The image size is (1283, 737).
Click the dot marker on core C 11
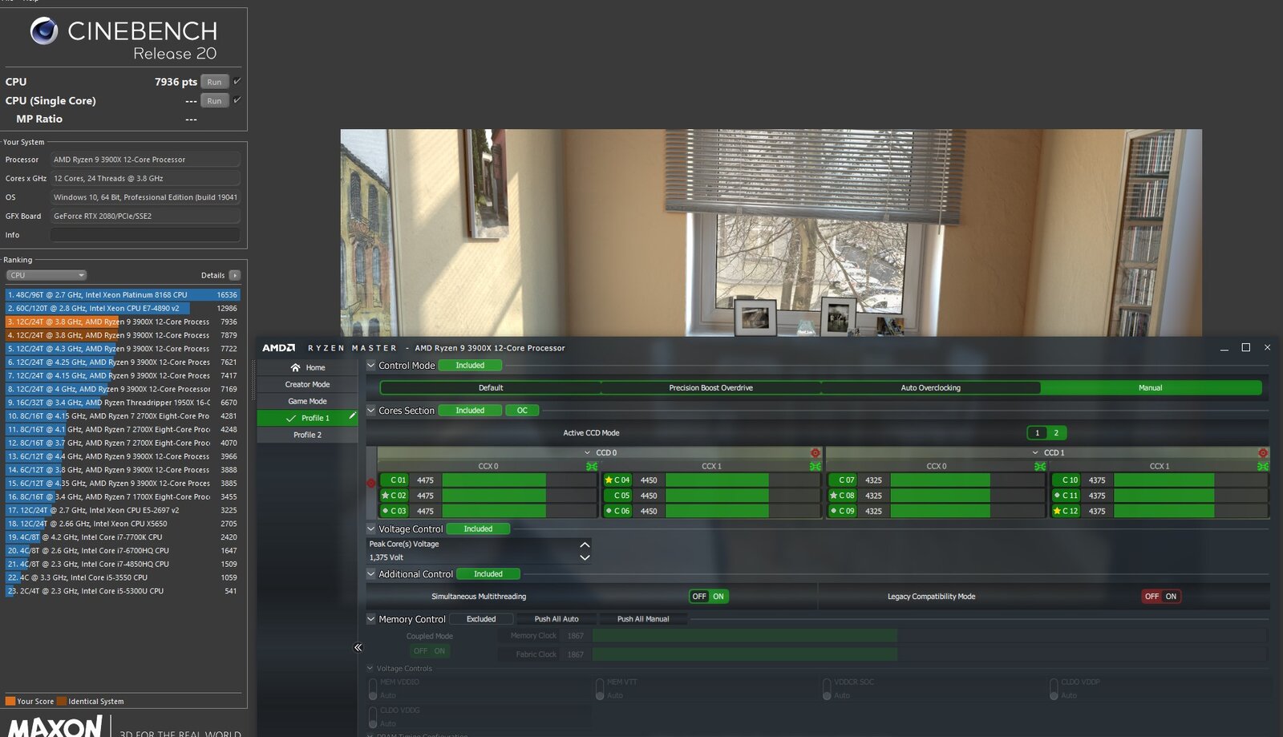tap(1057, 495)
